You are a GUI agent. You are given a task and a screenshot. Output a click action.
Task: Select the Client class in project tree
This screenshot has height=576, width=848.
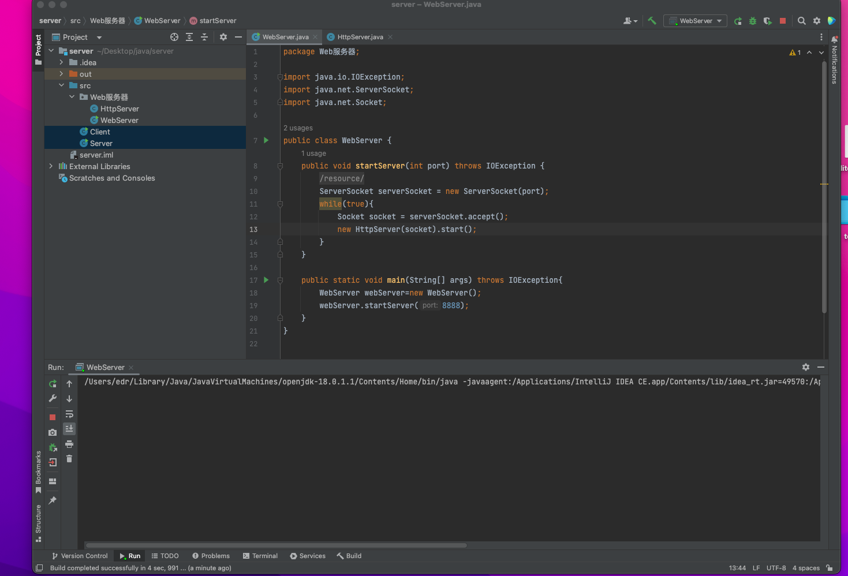(100, 132)
